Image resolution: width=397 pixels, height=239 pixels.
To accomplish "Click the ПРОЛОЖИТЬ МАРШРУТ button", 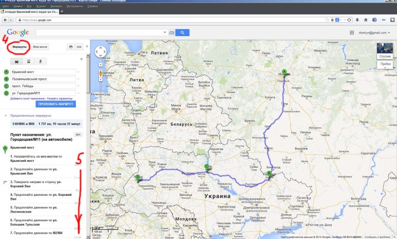I will [56, 104].
